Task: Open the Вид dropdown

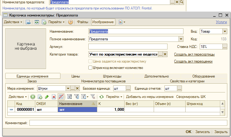Action: (225, 31)
